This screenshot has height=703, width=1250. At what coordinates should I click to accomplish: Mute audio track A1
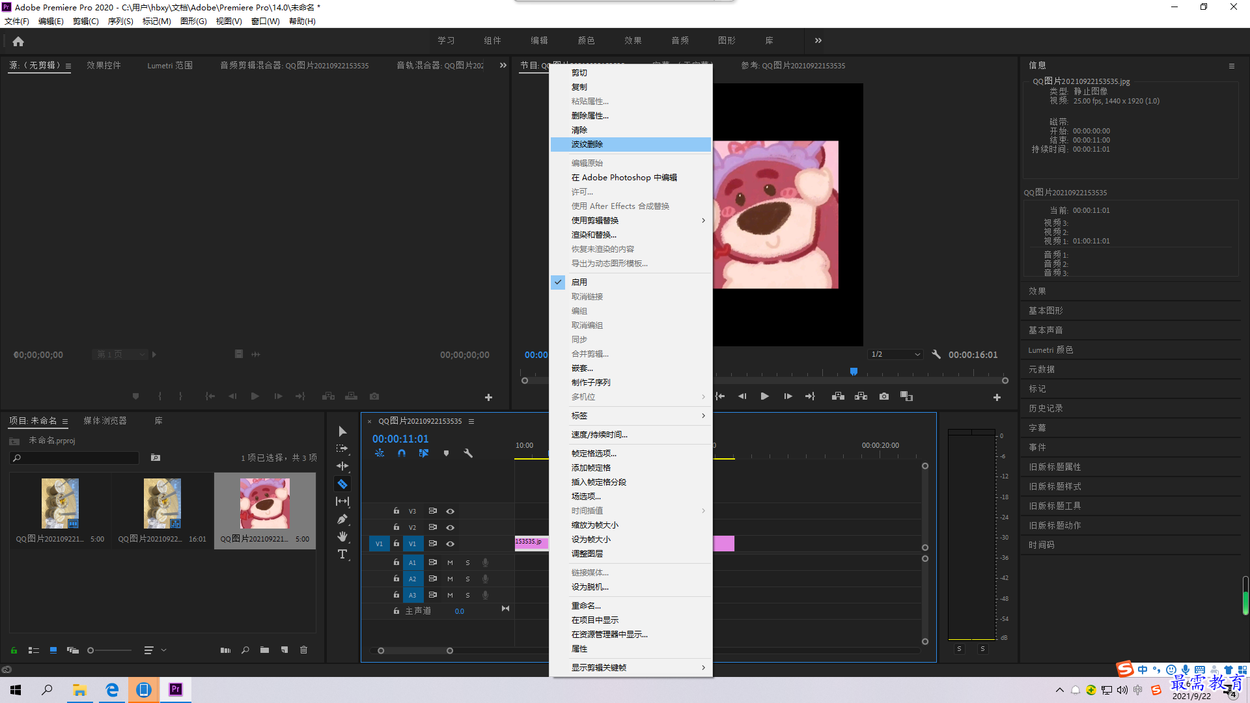450,562
